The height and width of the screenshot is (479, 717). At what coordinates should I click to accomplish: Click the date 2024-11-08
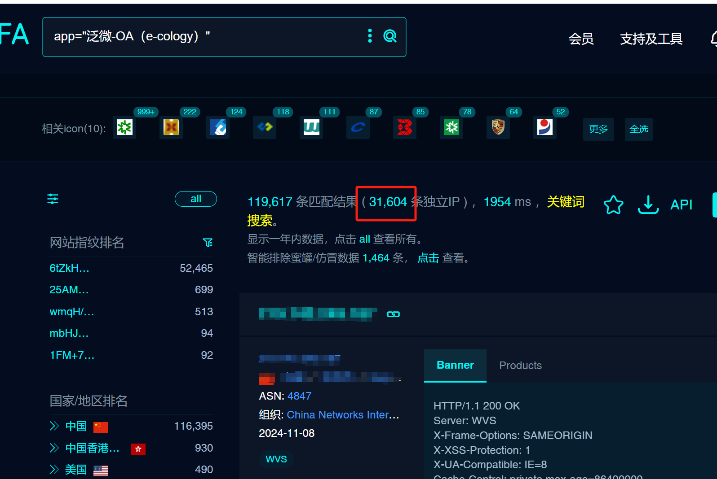click(287, 433)
